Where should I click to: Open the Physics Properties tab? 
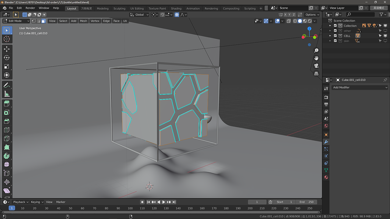[x=326, y=156]
